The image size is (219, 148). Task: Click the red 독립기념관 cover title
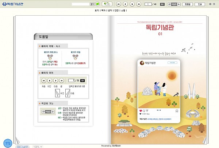[x=160, y=27]
